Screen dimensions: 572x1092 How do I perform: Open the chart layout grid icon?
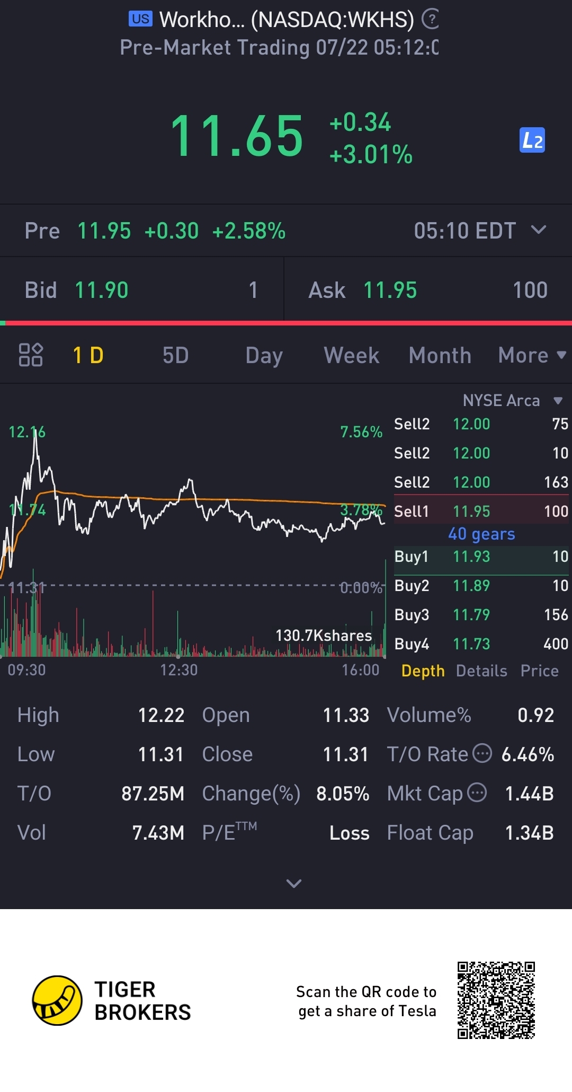[x=31, y=355]
